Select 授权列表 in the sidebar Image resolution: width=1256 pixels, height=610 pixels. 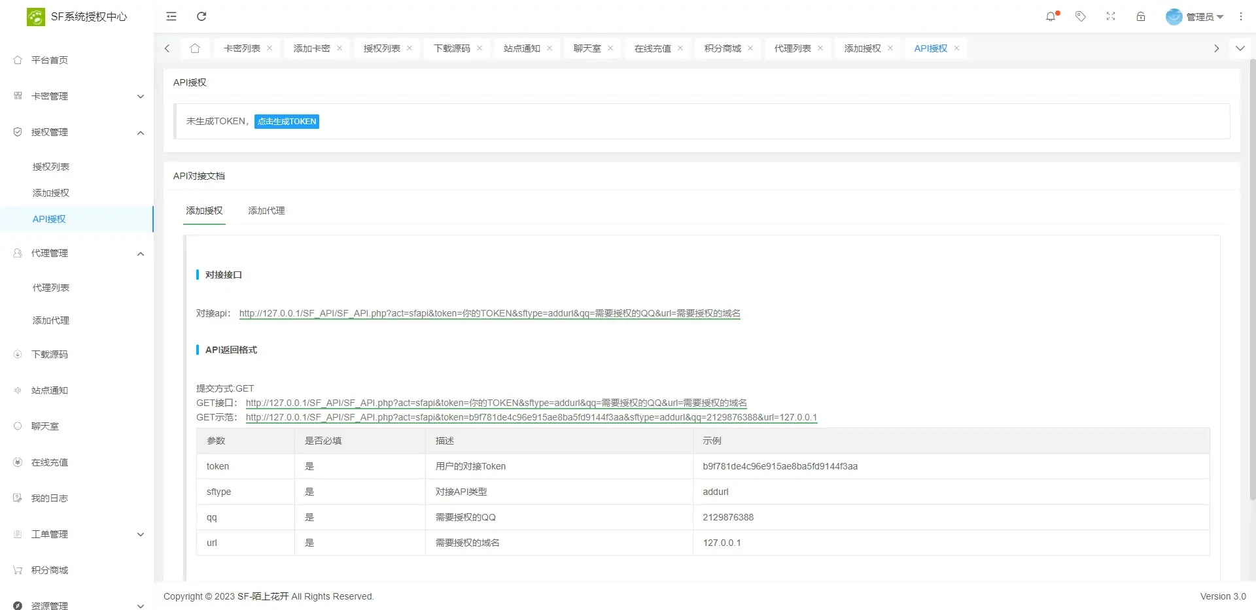pyautogui.click(x=51, y=167)
